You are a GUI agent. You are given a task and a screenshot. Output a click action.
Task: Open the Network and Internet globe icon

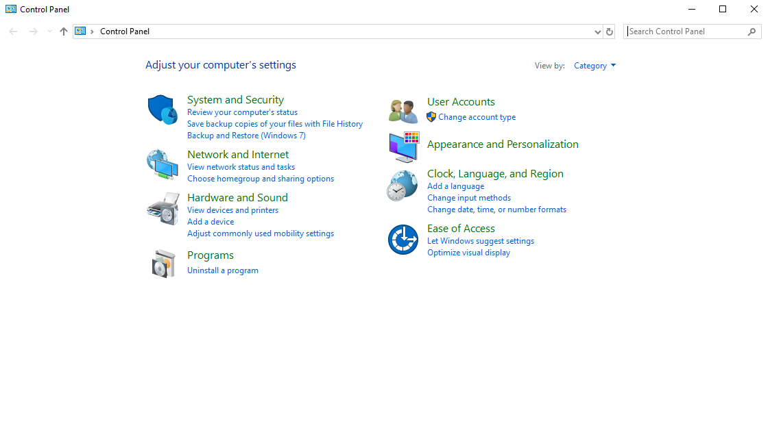(163, 165)
